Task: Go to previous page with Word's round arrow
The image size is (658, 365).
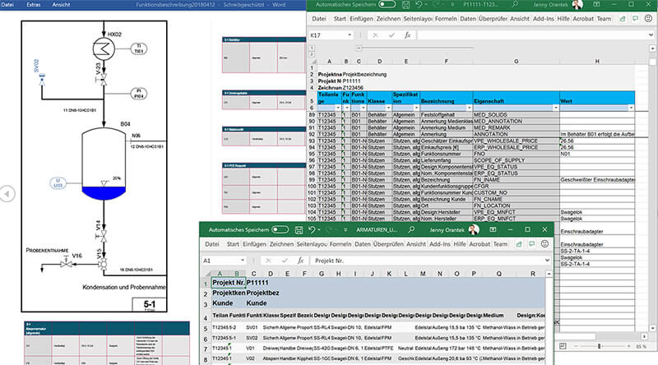Action: tap(7, 194)
